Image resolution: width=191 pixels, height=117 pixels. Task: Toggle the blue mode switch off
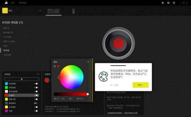pos(36,84)
